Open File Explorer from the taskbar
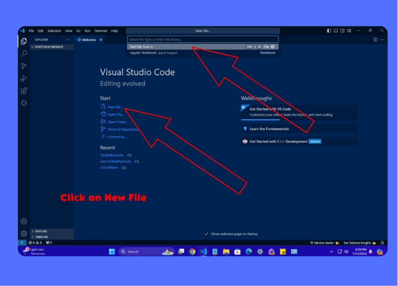398x286 pixels. coord(226,252)
